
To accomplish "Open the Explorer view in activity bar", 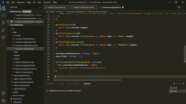I will pyautogui.click(x=3, y=8).
